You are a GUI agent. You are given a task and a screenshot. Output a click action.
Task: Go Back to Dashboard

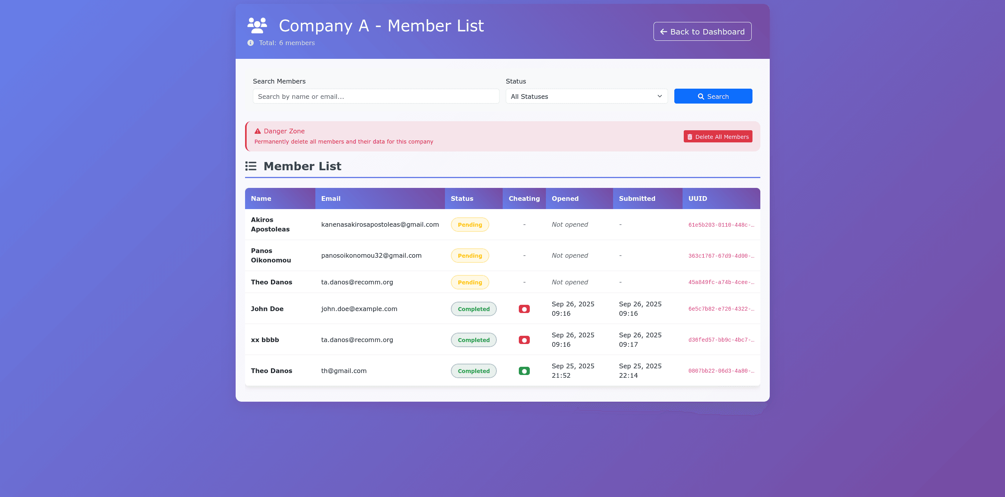(x=702, y=32)
